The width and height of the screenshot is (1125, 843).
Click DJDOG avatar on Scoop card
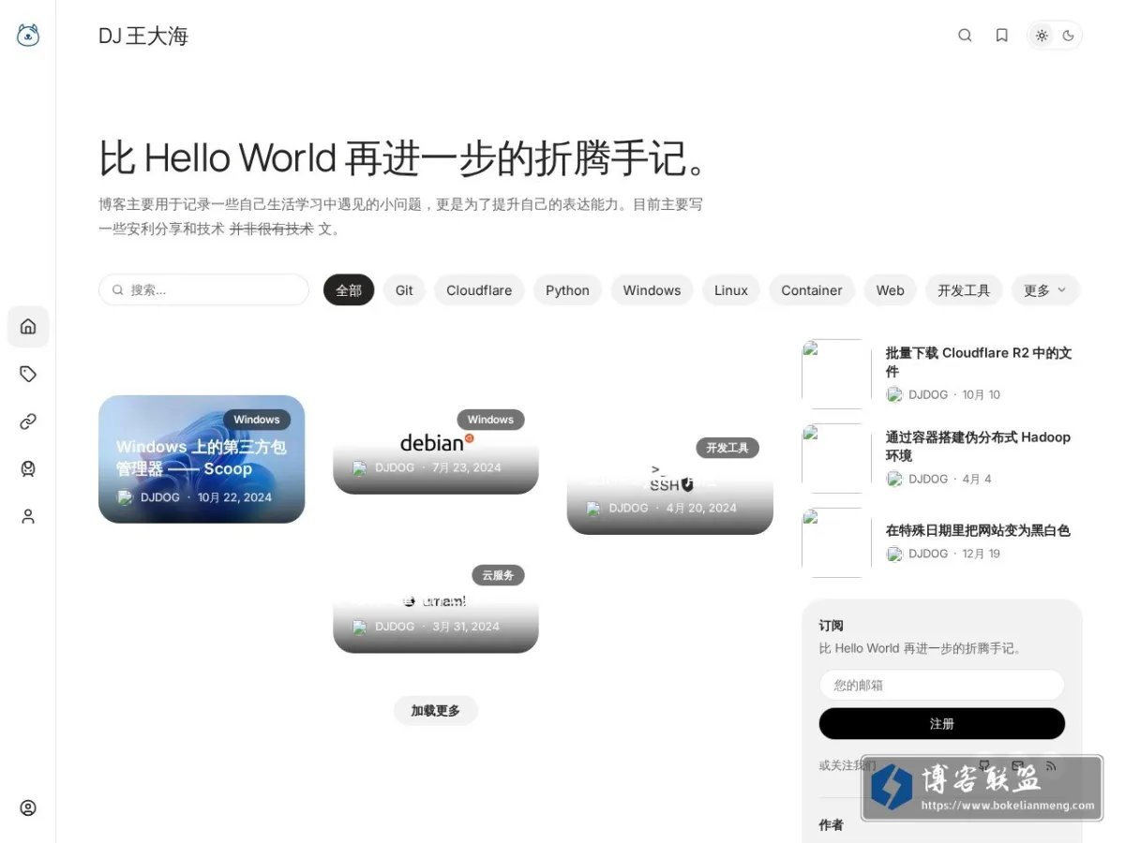tap(125, 497)
